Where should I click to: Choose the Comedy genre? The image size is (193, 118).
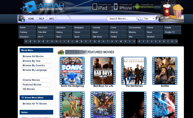pyautogui.click(x=100, y=28)
